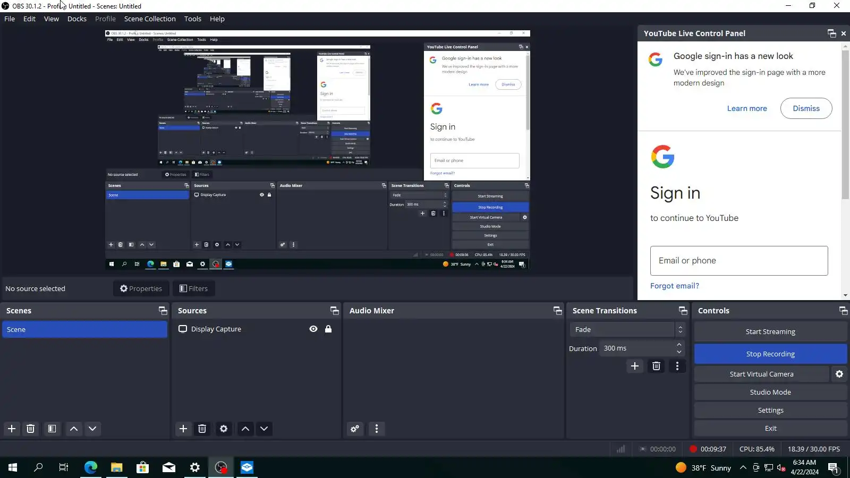850x478 pixels.
Task: Click Stop Recording button
Action: click(x=770, y=354)
